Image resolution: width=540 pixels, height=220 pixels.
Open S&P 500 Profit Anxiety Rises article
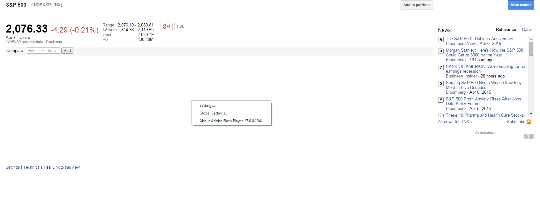pyautogui.click(x=484, y=101)
